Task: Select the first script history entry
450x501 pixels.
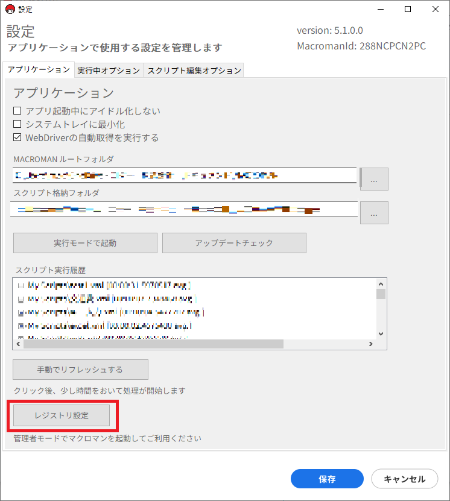Action: [104, 285]
